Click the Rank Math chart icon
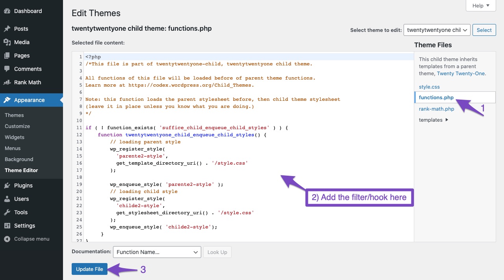The width and height of the screenshot is (504, 280). [7, 82]
